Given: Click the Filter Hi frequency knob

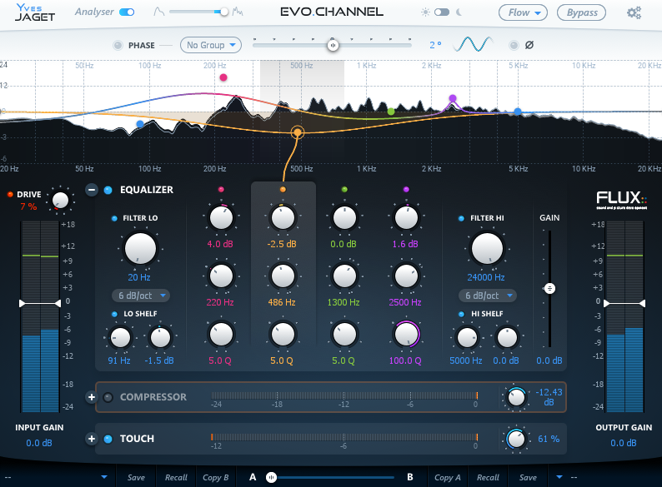Looking at the screenshot, I should 487,248.
